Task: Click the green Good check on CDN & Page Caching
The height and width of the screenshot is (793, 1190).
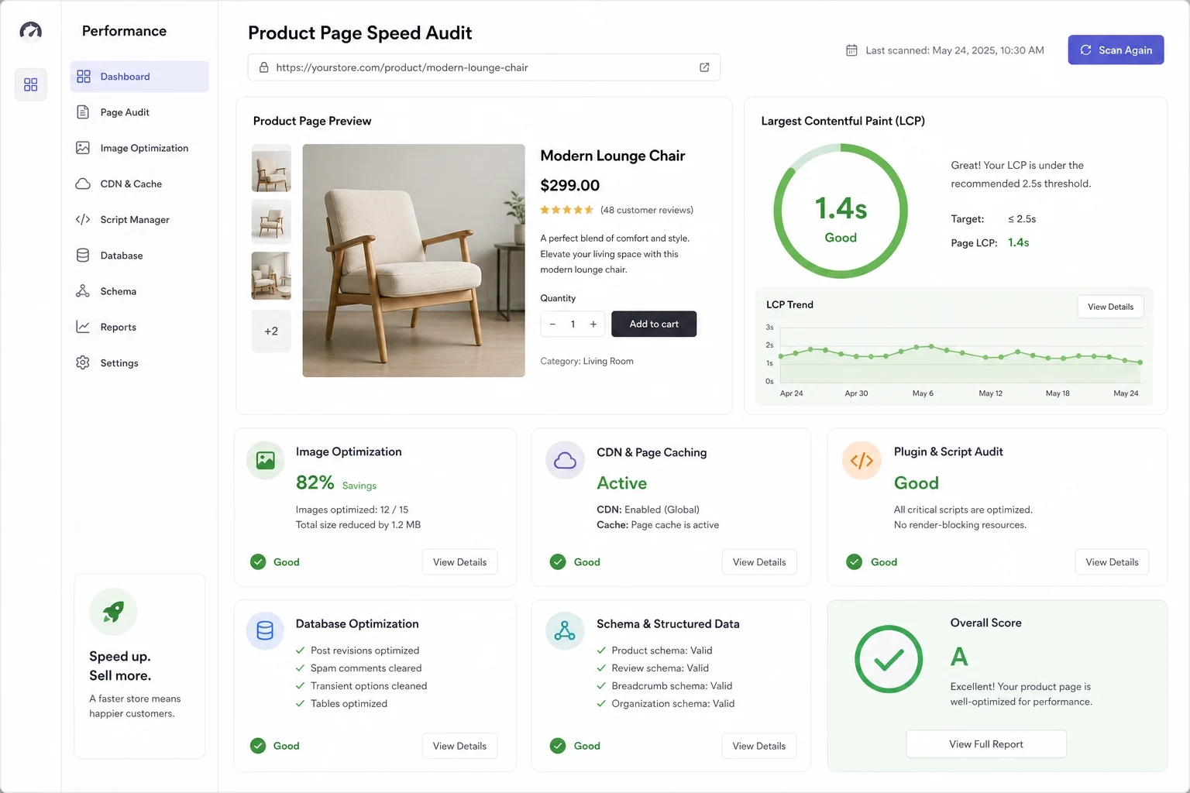Action: (x=558, y=562)
